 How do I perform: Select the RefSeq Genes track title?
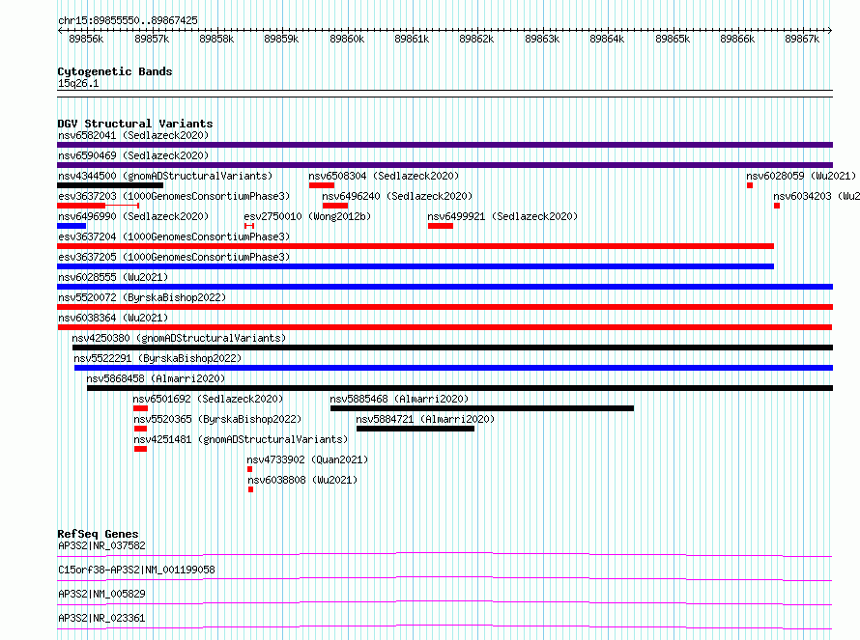pos(98,534)
